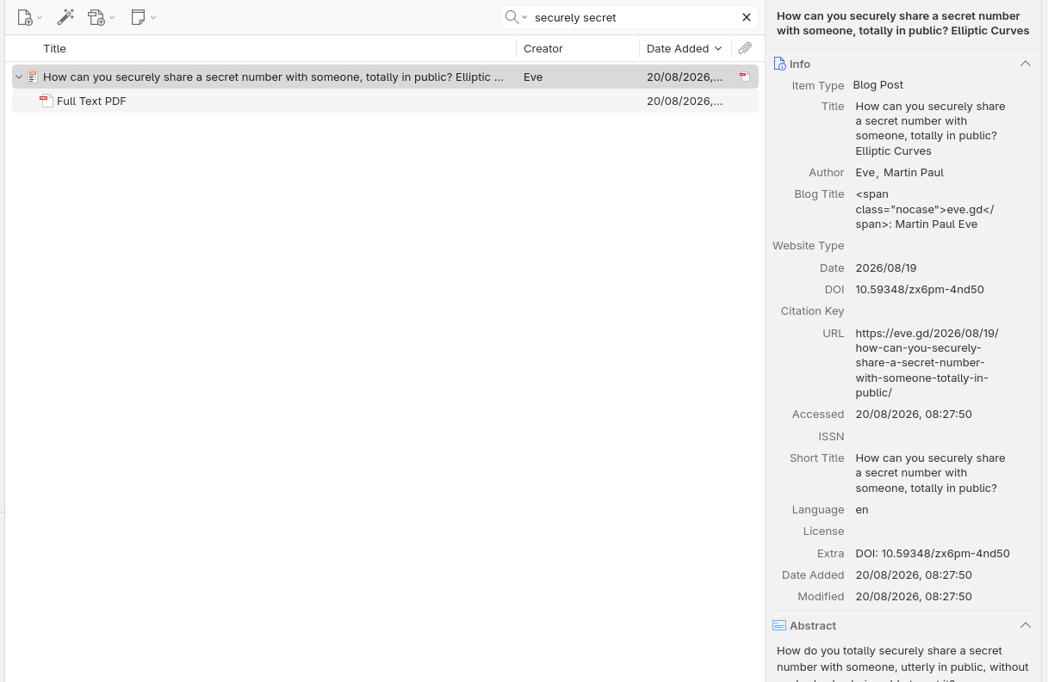The image size is (1048, 682).
Task: Click the Add Item by Identifier wand
Action: [65, 17]
